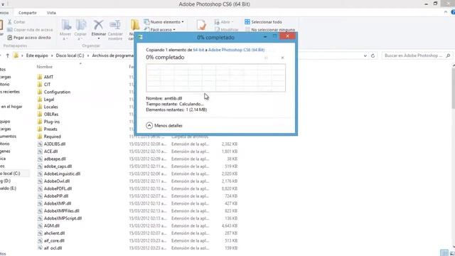Screen dimensions: 455x256
Task: Click Pegar acceso directo
Action: 29,38
